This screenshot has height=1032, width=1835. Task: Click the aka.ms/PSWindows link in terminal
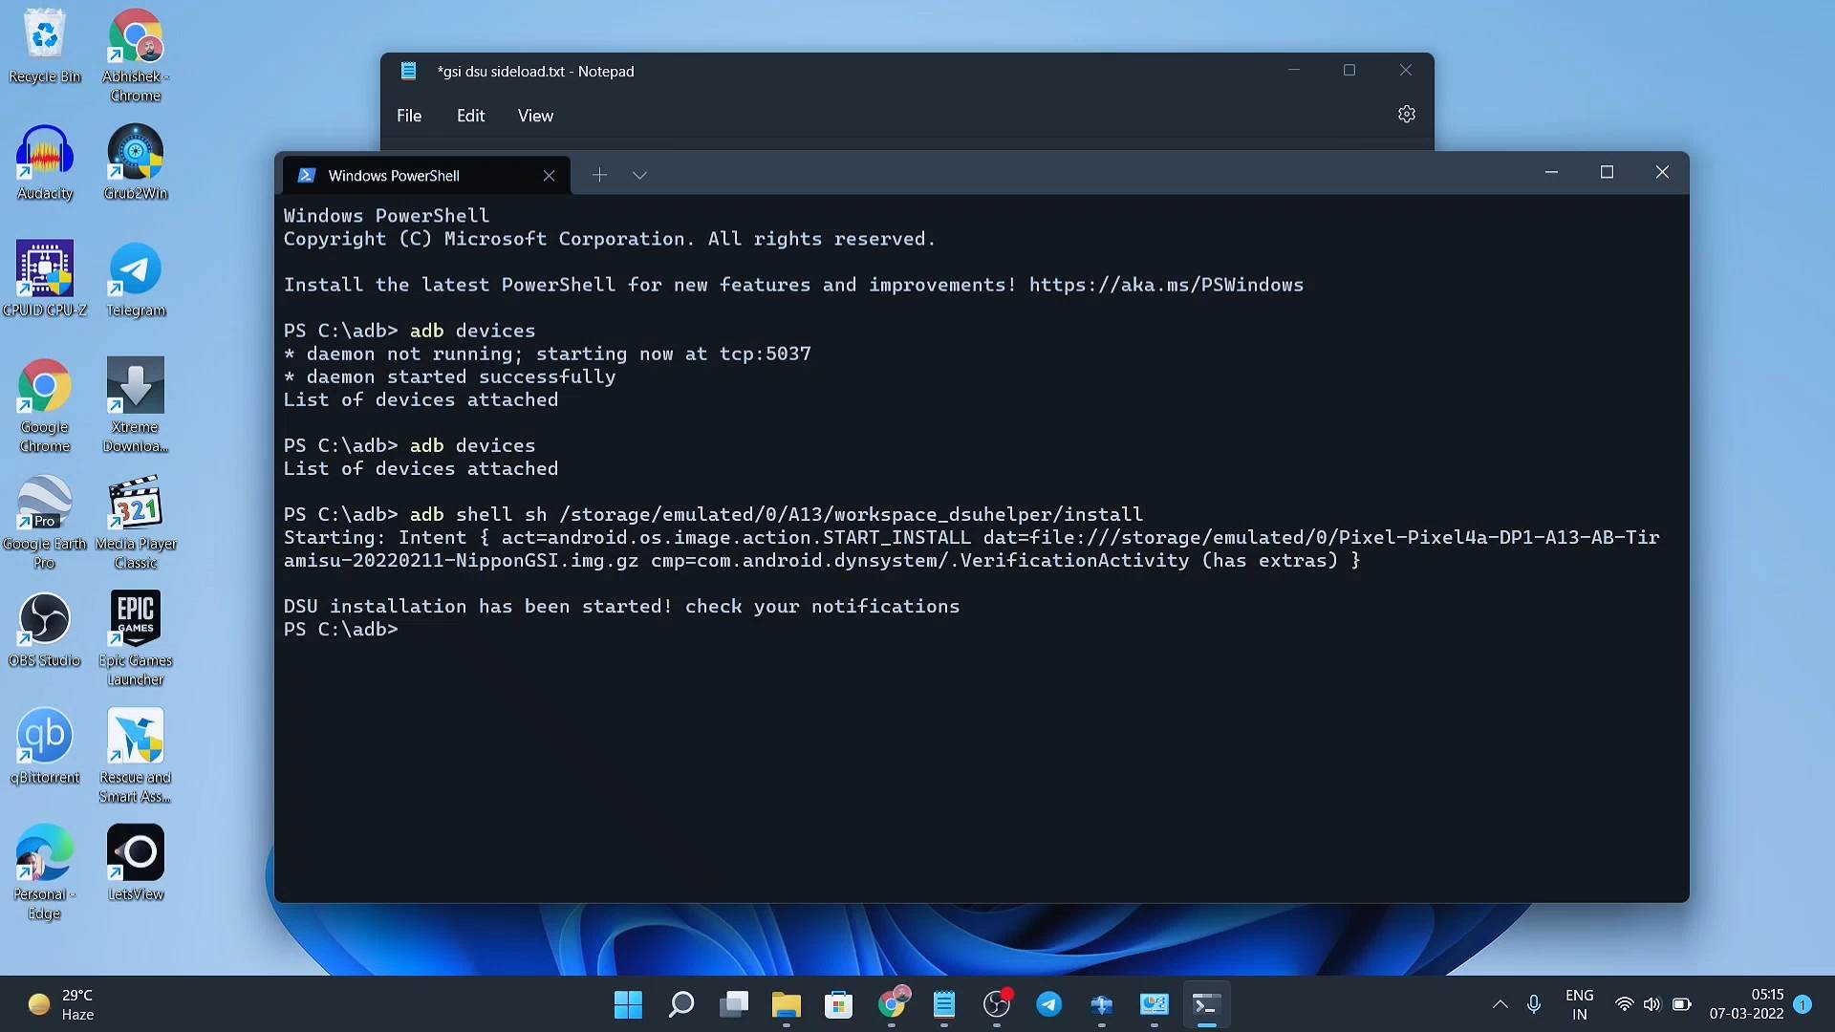1165,285
